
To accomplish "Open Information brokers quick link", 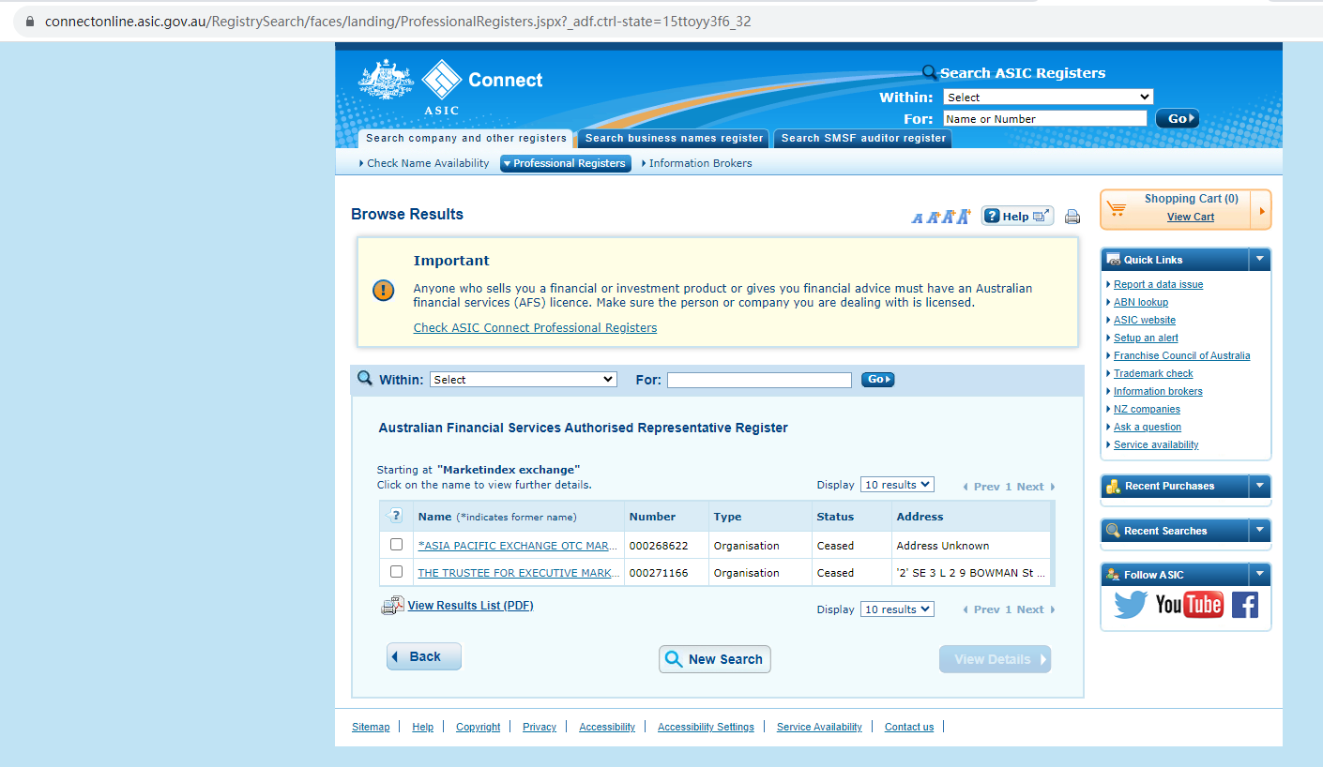I will pos(1158,391).
